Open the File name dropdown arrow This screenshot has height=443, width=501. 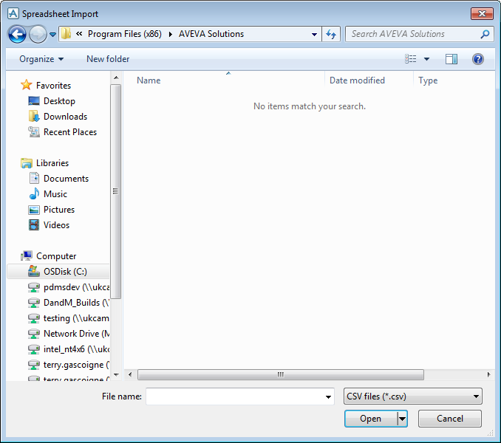coord(328,396)
